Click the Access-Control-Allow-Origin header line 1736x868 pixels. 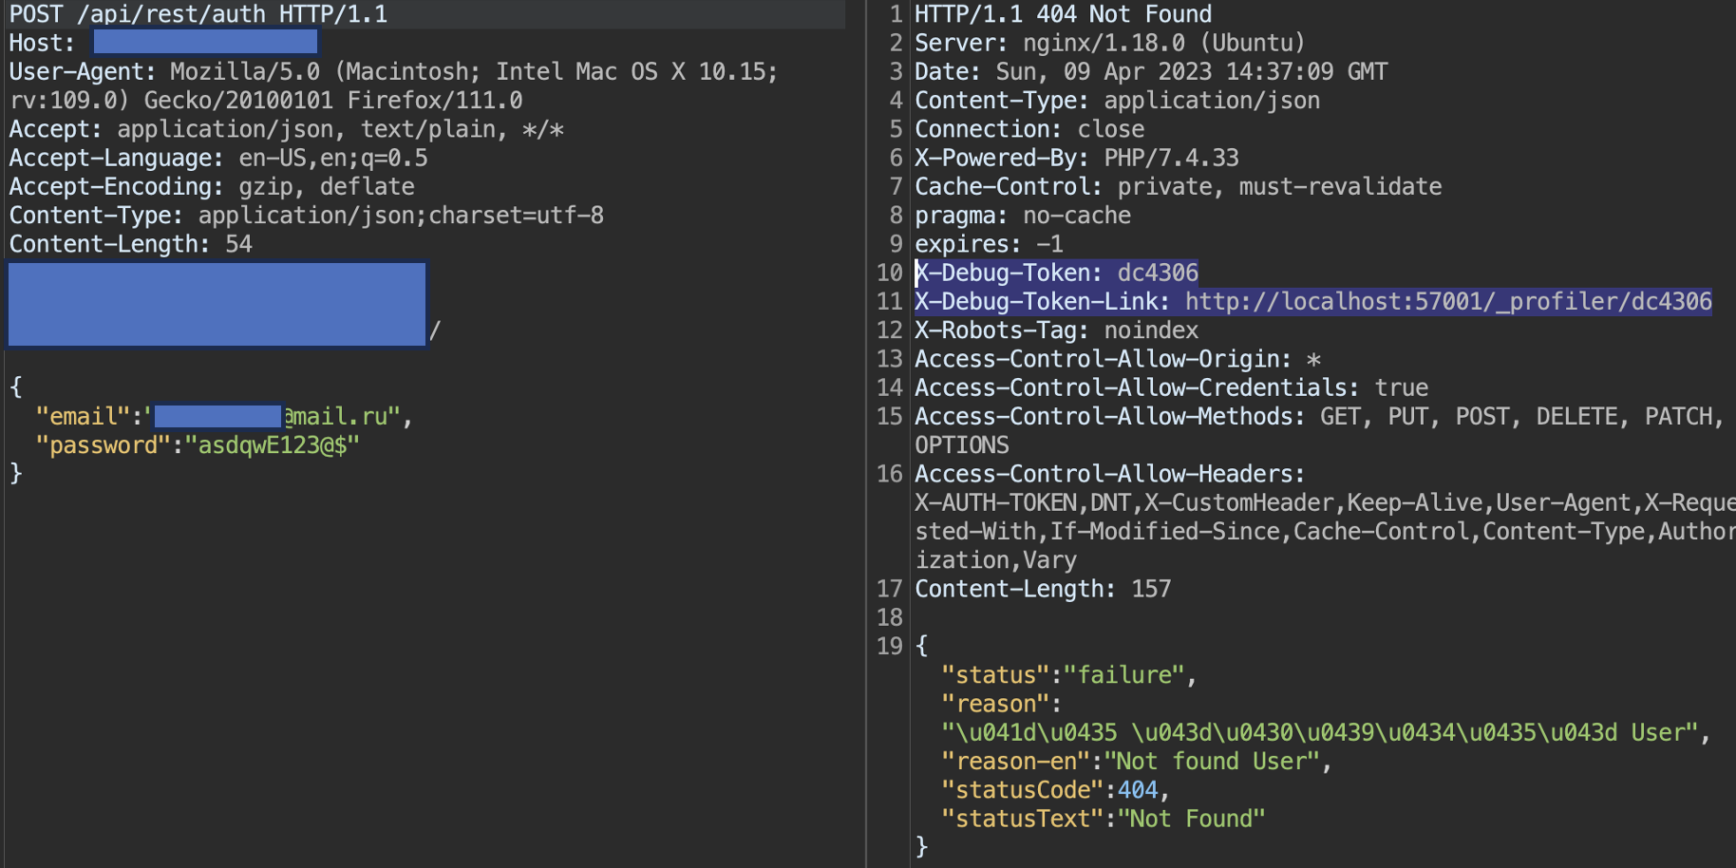(x=1117, y=360)
